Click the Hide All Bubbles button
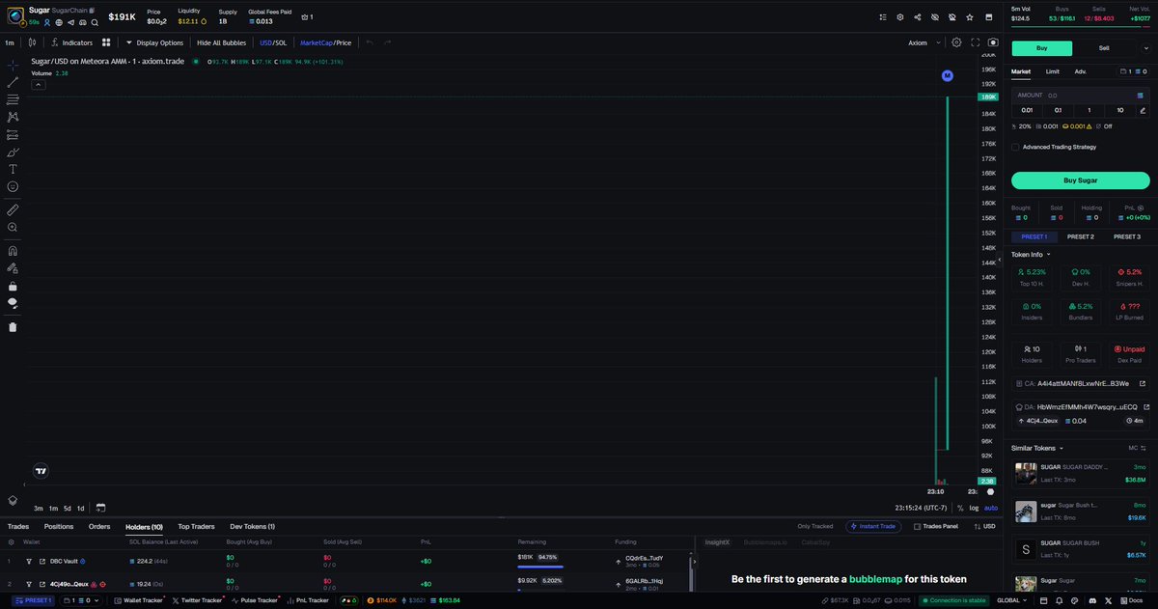Image resolution: width=1158 pixels, height=609 pixels. click(221, 42)
